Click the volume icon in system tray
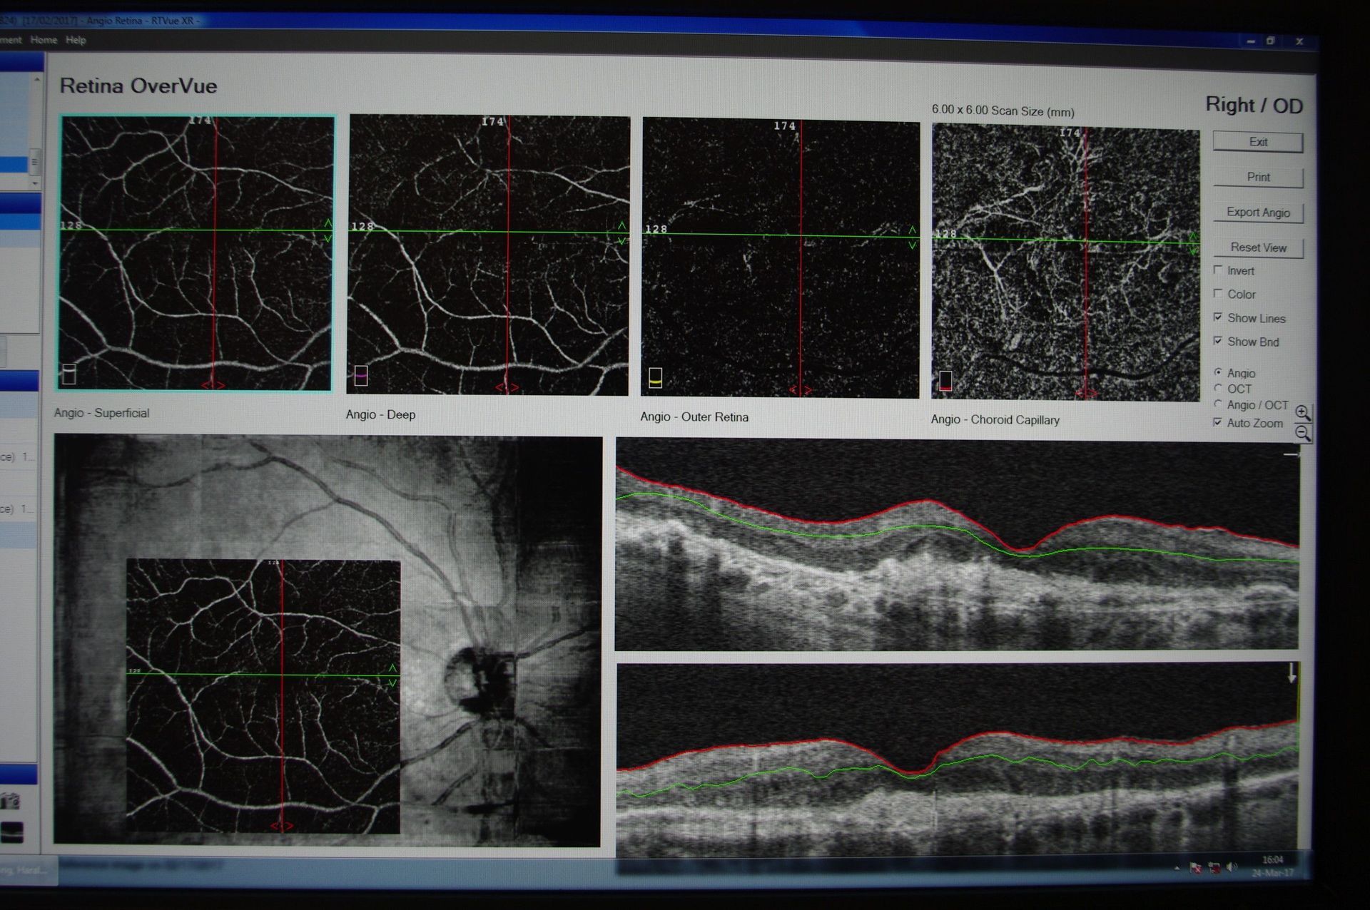 (1232, 867)
